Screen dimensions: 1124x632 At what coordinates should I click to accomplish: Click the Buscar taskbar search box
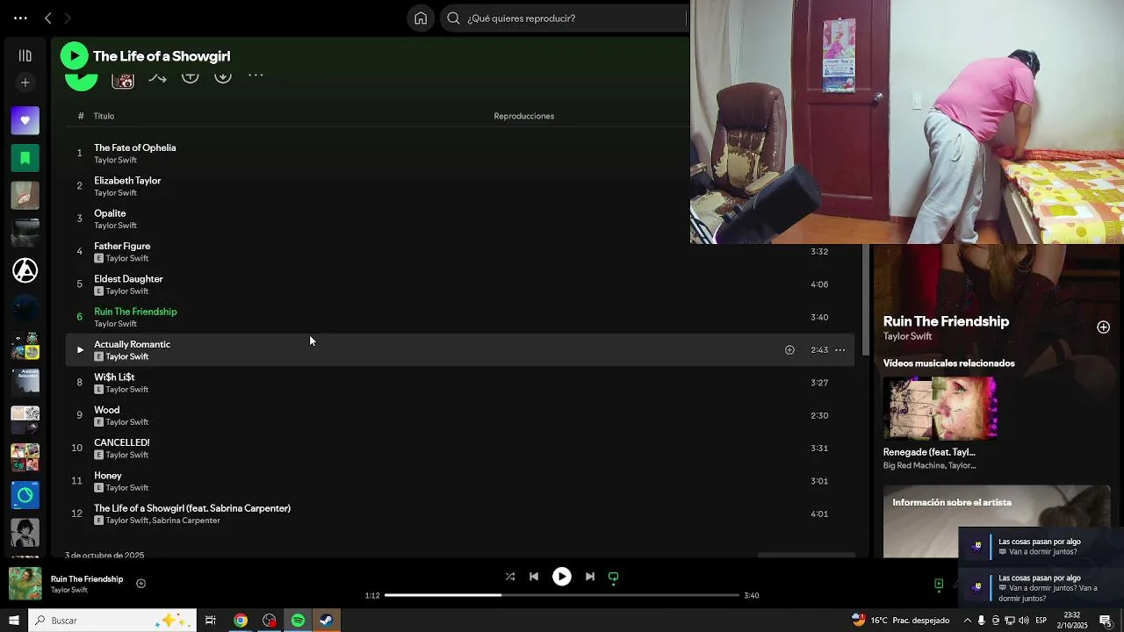click(112, 621)
